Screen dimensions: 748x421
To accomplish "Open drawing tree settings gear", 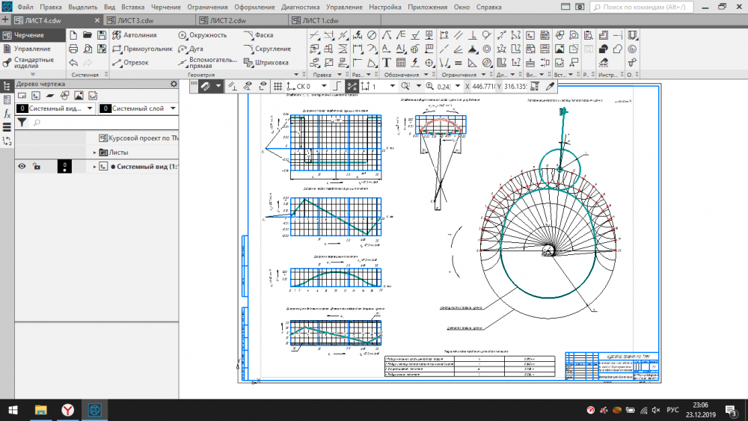I will point(174,84).
